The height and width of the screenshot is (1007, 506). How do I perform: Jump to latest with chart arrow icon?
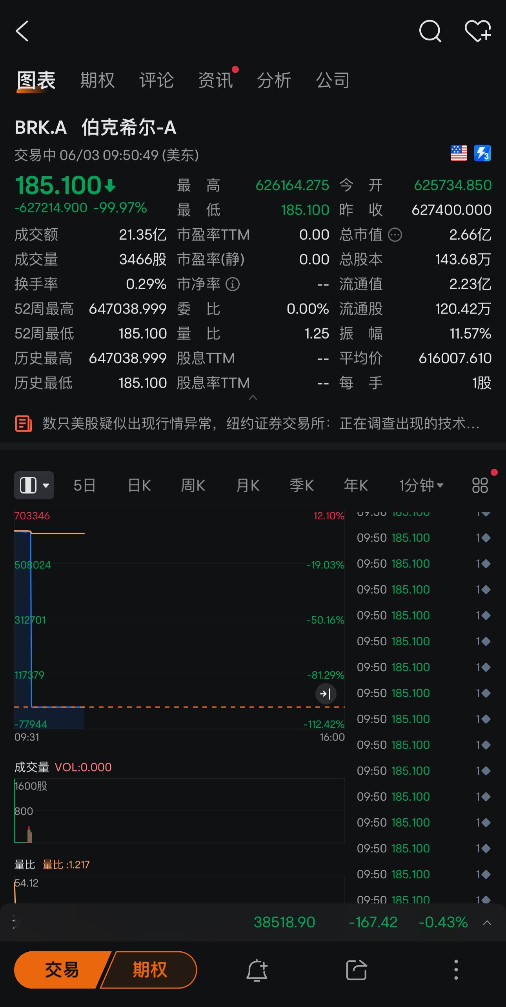tap(326, 694)
